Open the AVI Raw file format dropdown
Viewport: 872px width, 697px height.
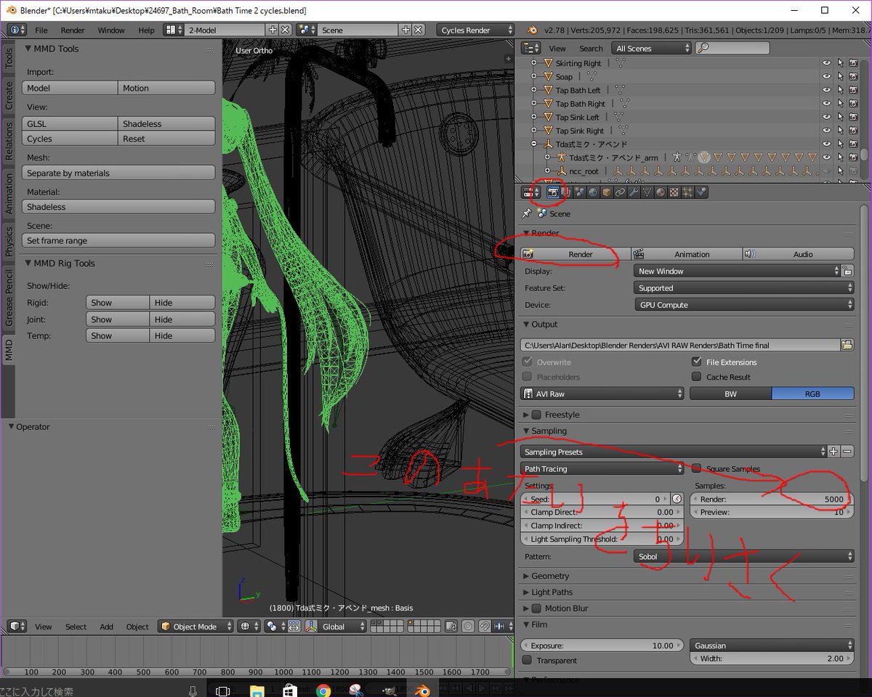(602, 394)
